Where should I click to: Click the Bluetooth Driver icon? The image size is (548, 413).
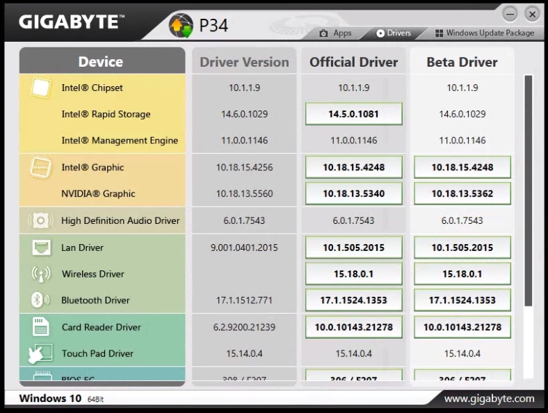click(40, 300)
